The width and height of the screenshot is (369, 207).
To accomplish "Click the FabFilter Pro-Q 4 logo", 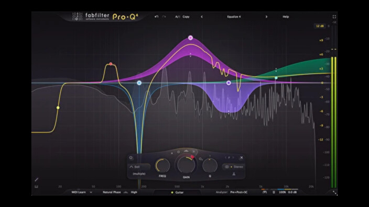I will point(105,17).
